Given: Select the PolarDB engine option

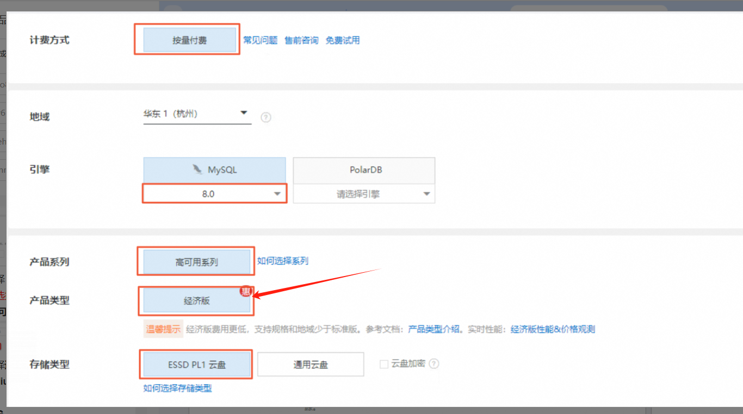Looking at the screenshot, I should pyautogui.click(x=364, y=170).
